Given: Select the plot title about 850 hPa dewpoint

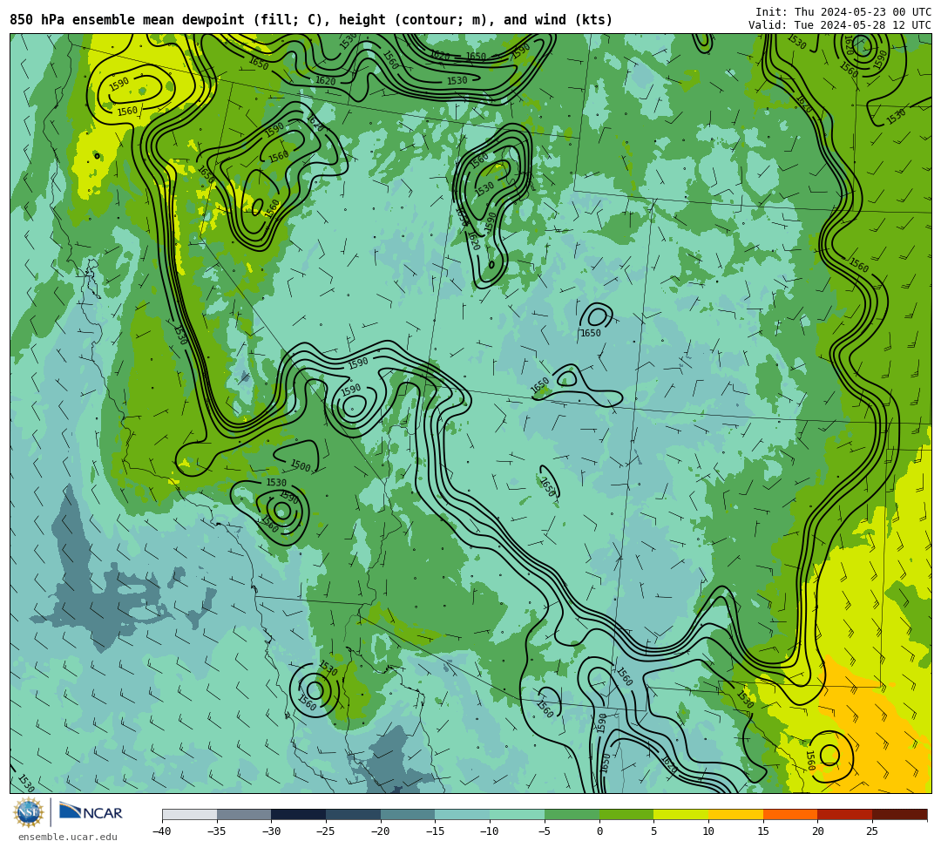Looking at the screenshot, I should tap(311, 20).
